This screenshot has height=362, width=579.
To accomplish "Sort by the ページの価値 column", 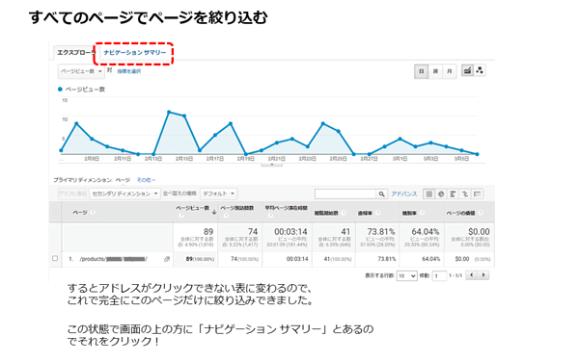I will (460, 213).
